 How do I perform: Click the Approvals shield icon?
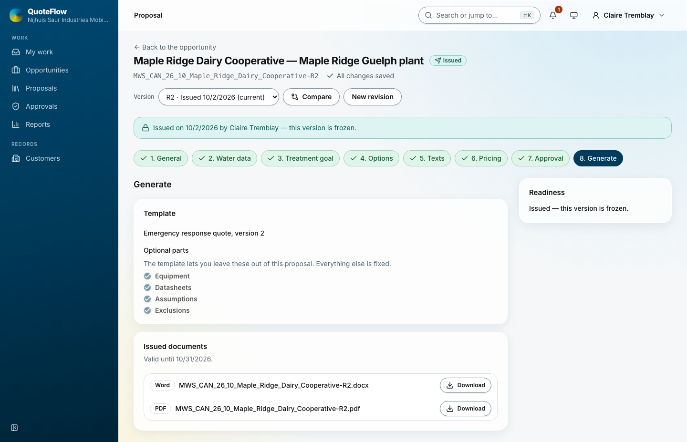pos(16,106)
